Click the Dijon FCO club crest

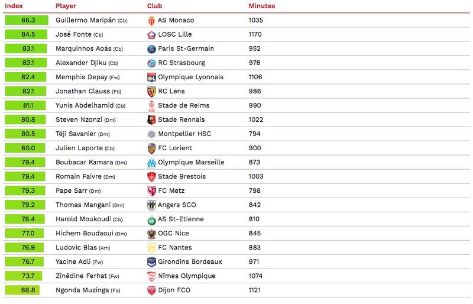tap(151, 290)
